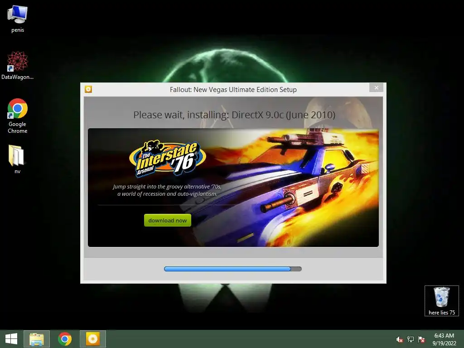Viewport: 464px width, 348px height.
Task: Click the installer icon in title bar
Action: pyautogui.click(x=88, y=89)
